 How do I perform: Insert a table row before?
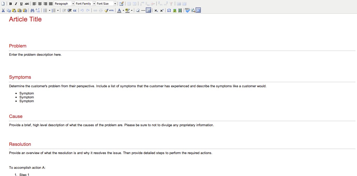pos(142,4)
